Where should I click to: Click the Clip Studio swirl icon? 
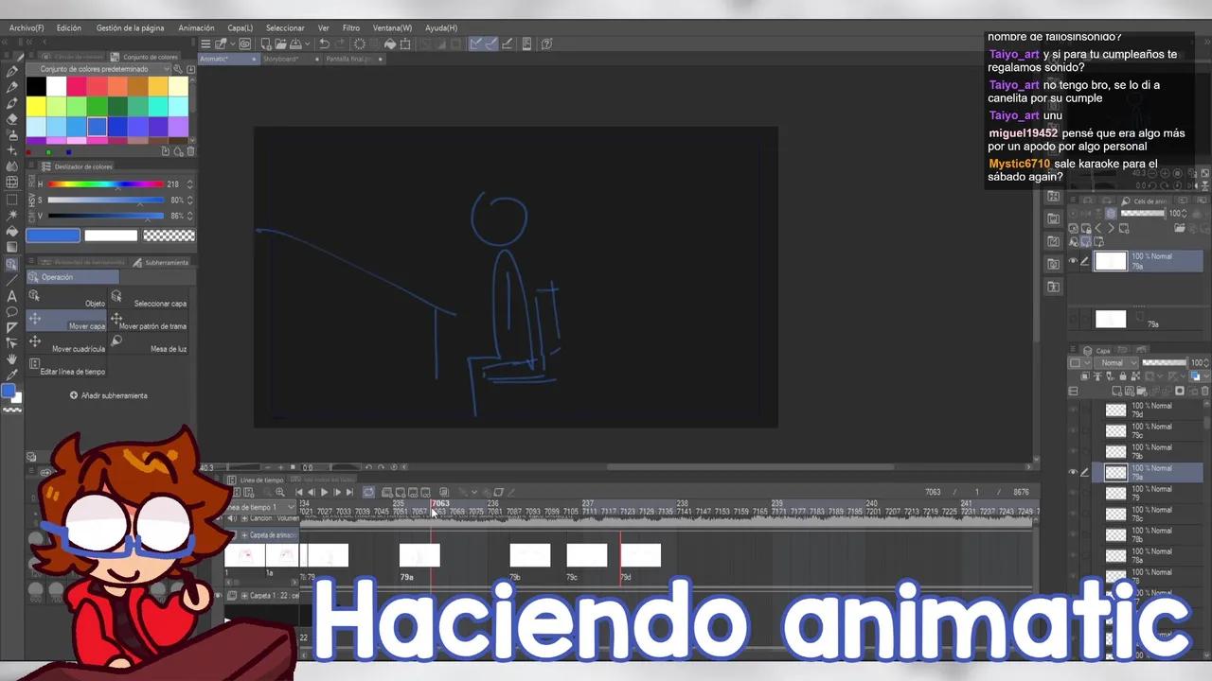245,44
